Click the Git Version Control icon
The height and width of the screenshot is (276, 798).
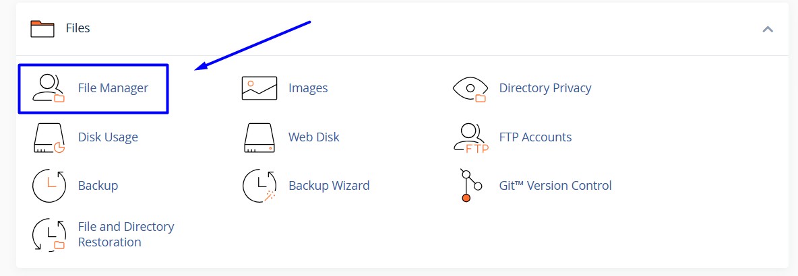coord(470,186)
